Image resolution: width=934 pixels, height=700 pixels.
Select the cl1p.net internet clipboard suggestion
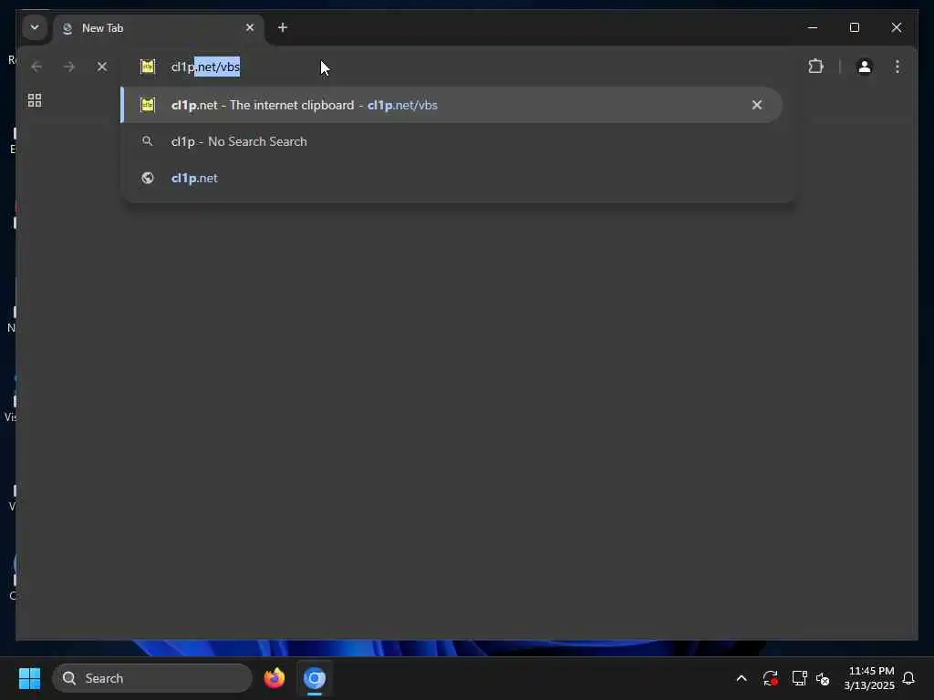451,105
